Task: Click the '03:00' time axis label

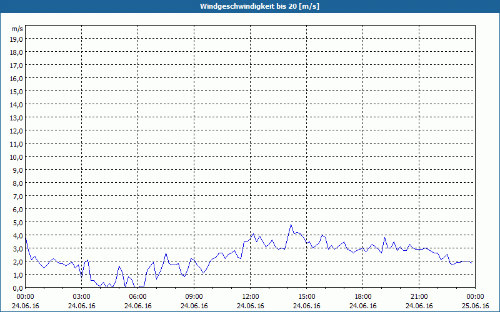Action: (82, 297)
